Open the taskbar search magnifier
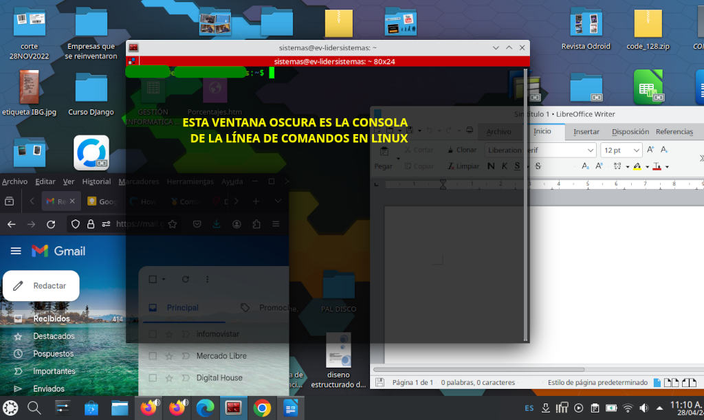The height and width of the screenshot is (420, 704). pos(34,408)
